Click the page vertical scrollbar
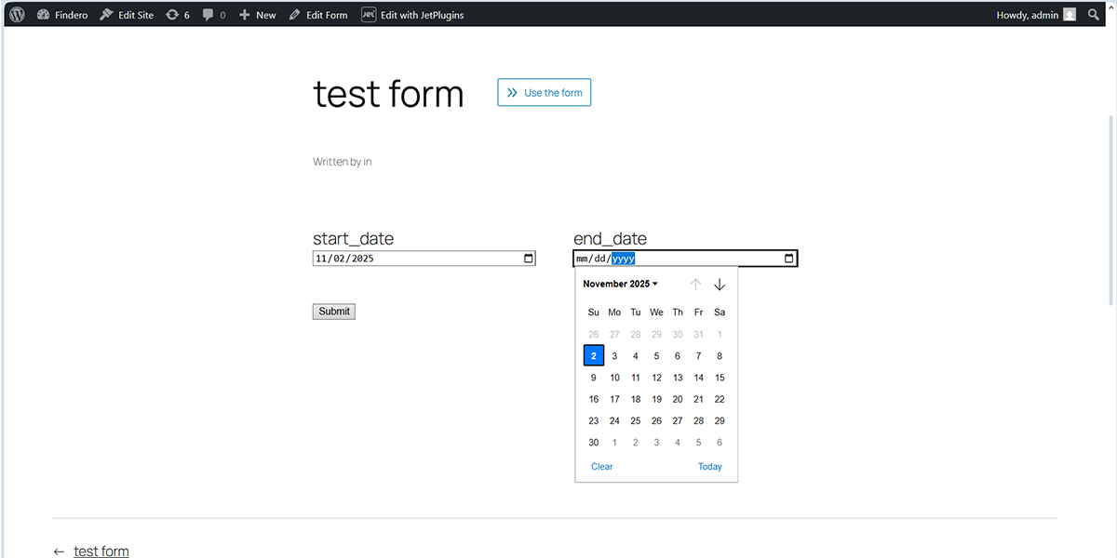The height and width of the screenshot is (558, 1117). (1111, 209)
